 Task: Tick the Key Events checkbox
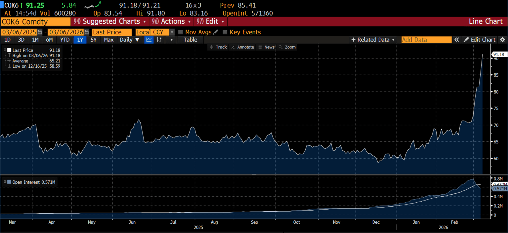pyautogui.click(x=225, y=32)
